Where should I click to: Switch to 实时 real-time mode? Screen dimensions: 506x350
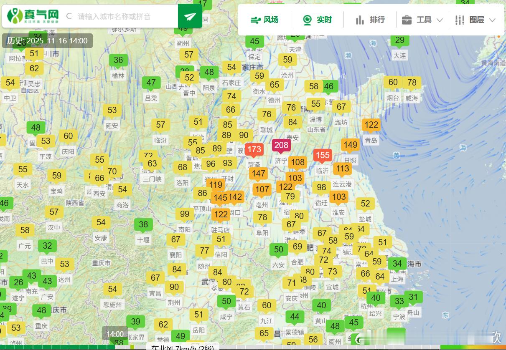pyautogui.click(x=317, y=20)
